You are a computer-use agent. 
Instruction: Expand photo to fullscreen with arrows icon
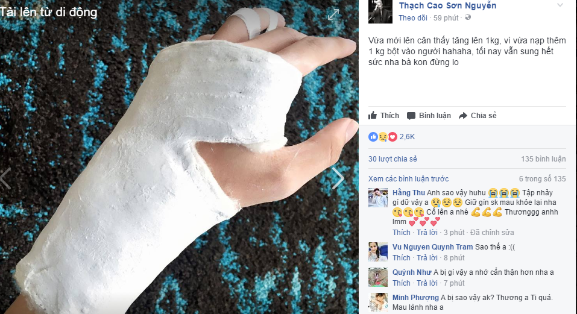point(333,14)
